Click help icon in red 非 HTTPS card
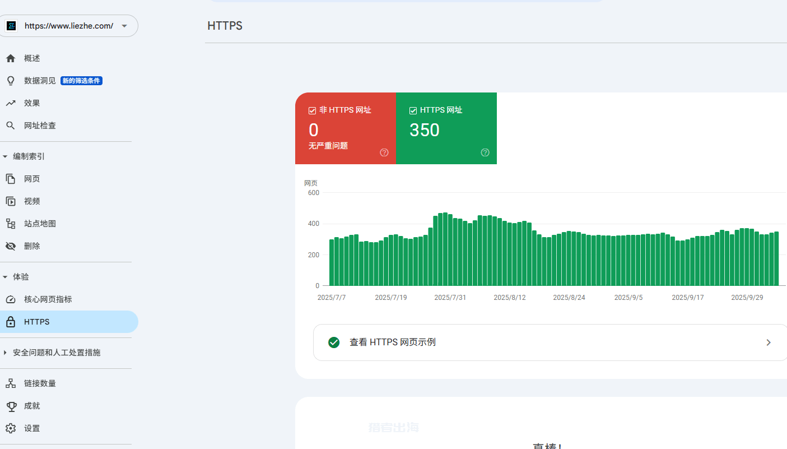 coord(384,152)
